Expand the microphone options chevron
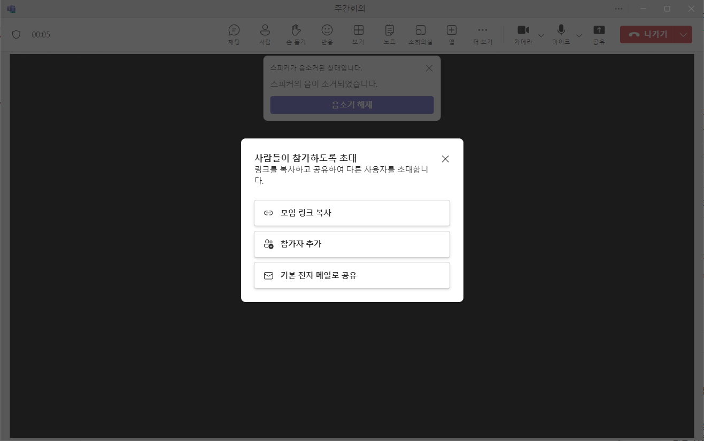Image resolution: width=704 pixels, height=441 pixels. [579, 36]
